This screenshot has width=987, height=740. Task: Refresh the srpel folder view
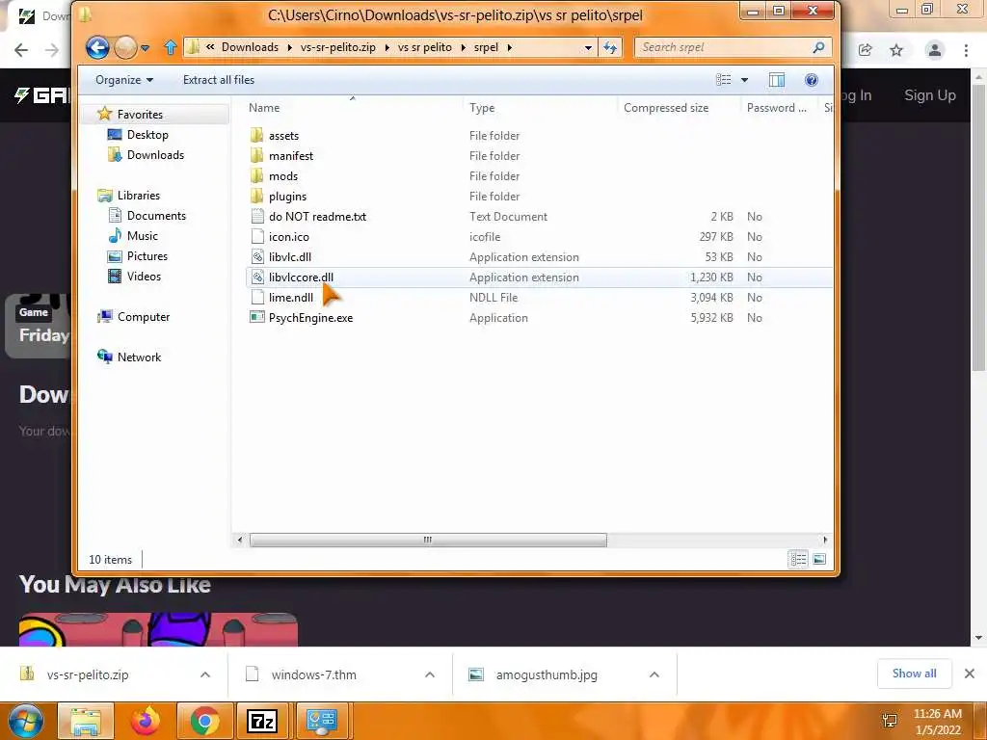pyautogui.click(x=610, y=47)
